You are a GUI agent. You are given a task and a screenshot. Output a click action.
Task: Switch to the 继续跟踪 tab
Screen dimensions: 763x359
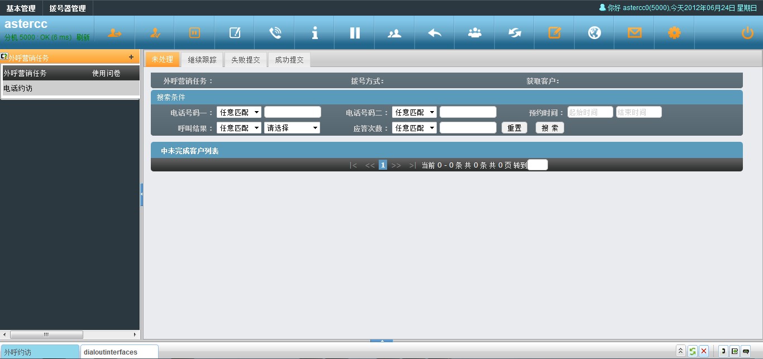pyautogui.click(x=202, y=60)
